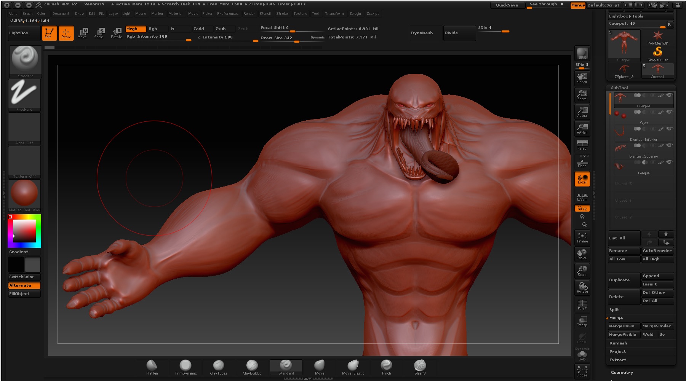Select the MatCap Red Wax material

pos(25,193)
